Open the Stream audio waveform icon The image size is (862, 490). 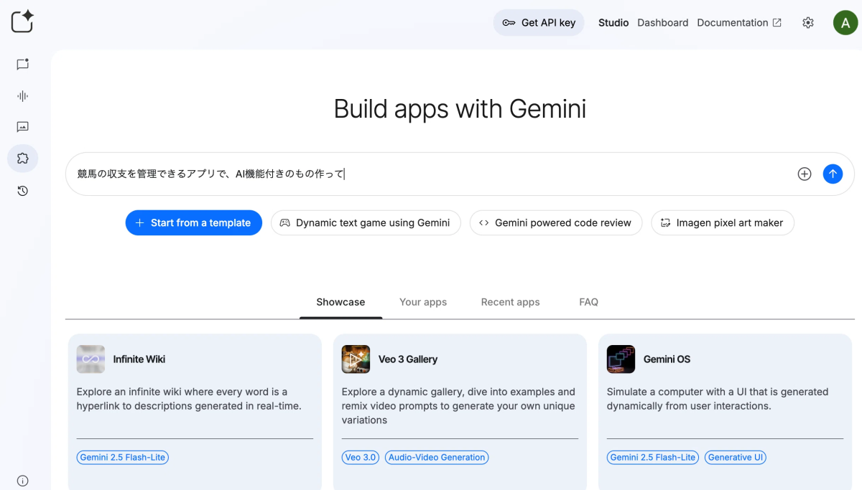click(22, 96)
